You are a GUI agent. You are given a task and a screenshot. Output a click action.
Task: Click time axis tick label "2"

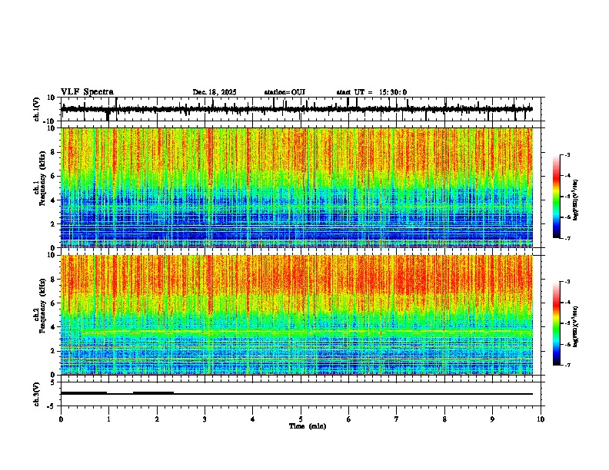point(157,419)
